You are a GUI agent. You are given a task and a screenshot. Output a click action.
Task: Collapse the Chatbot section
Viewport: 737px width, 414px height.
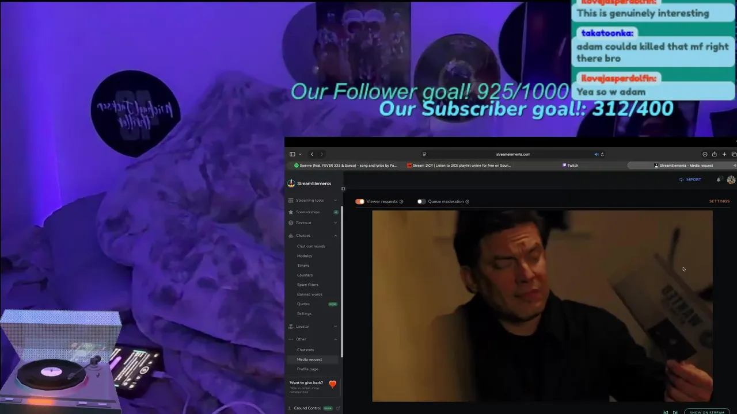pos(313,235)
